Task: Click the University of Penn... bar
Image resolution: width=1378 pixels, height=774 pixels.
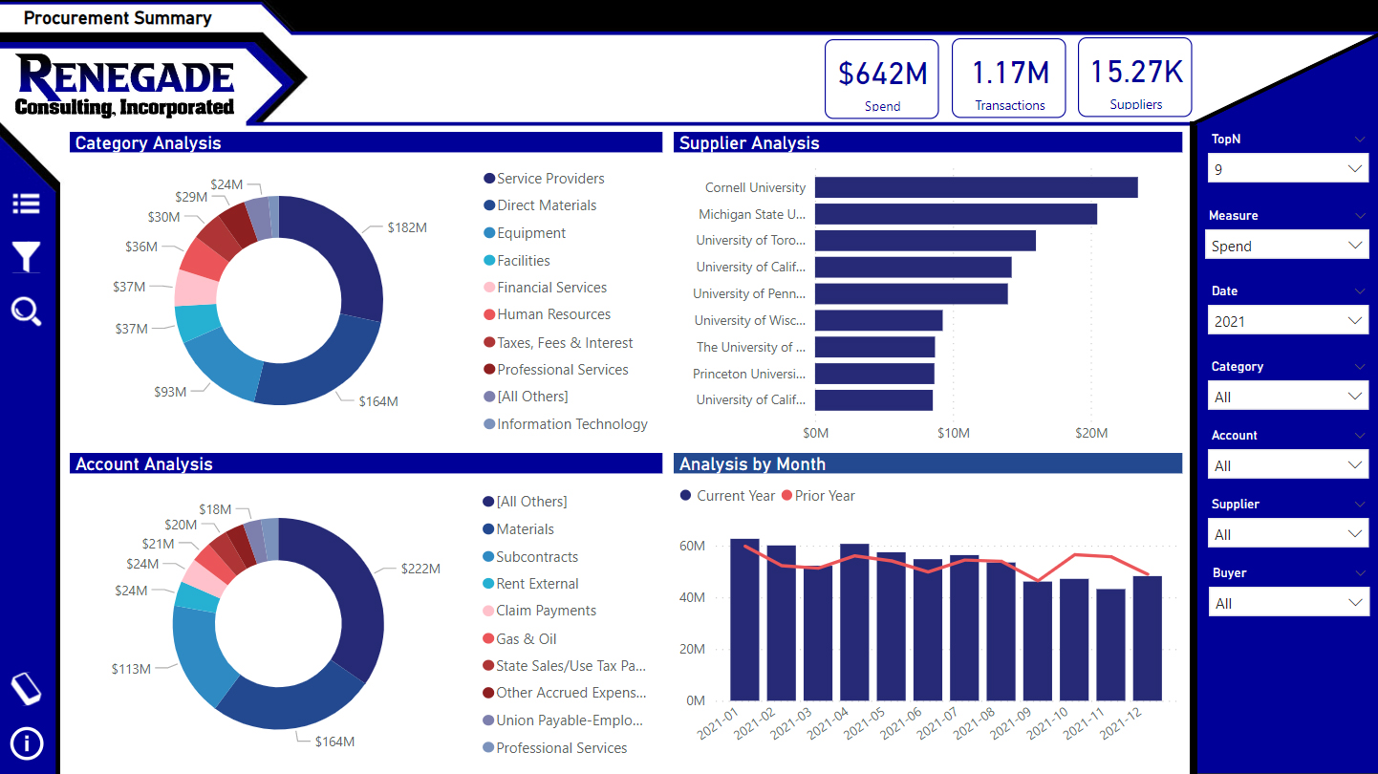Action: tap(911, 293)
